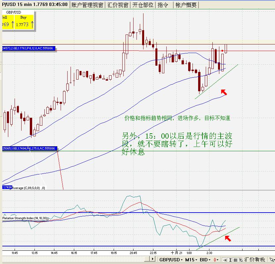Select the 1.7763 open position label
This screenshot has height=264, width=275.
click(29, 48)
